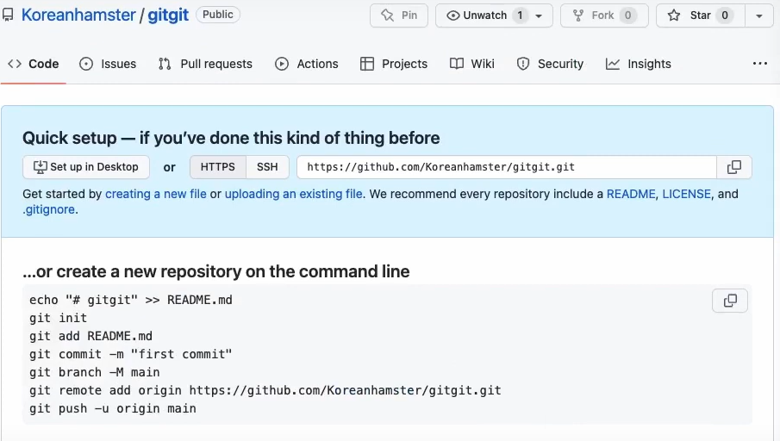Click the Fork button
This screenshot has height=441, width=780.
click(604, 16)
